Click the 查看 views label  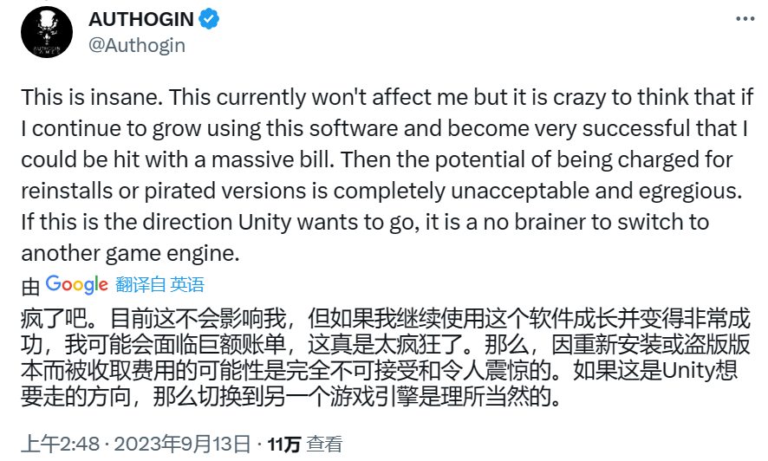point(324,445)
